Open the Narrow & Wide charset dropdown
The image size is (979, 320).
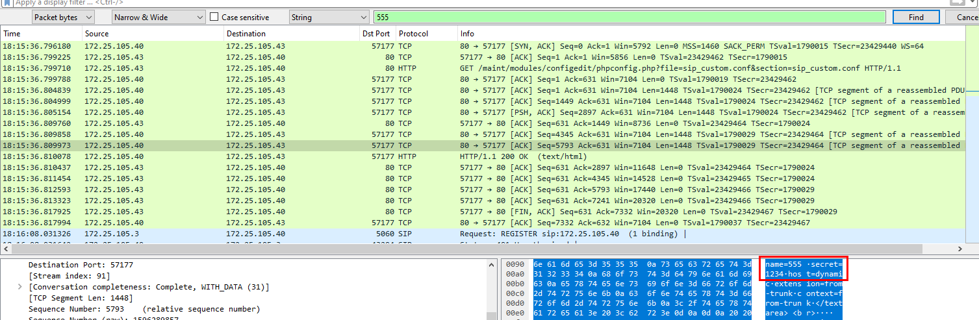[159, 18]
